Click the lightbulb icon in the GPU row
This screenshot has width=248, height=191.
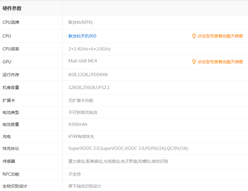click(x=194, y=61)
